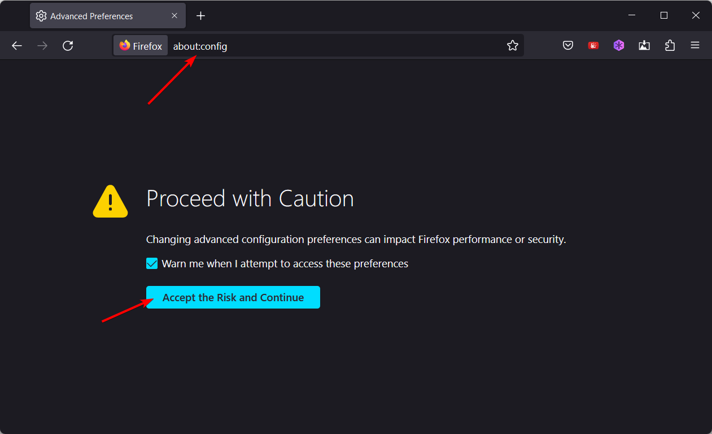712x434 pixels.
Task: Reload the current page
Action: pos(68,46)
